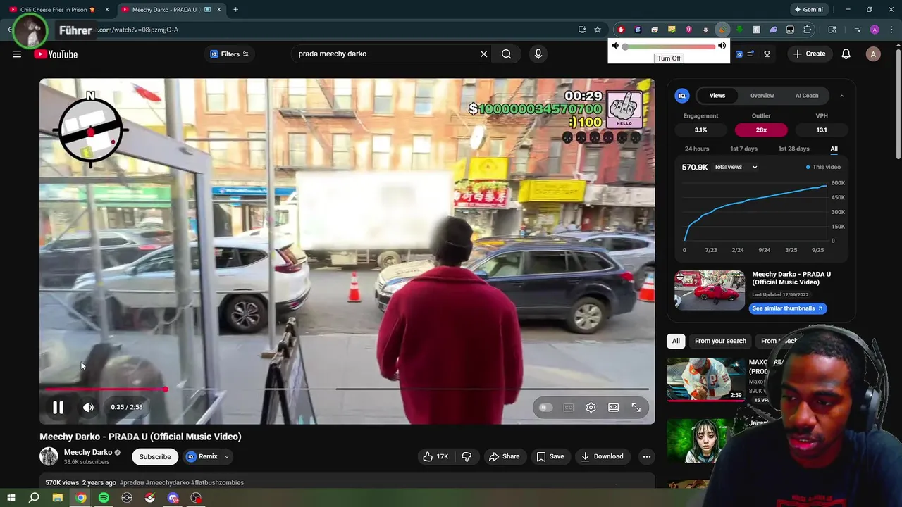Adjust the extension volume booster slider

click(x=669, y=46)
